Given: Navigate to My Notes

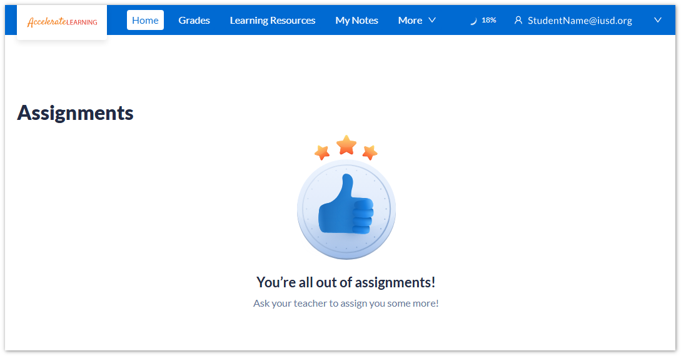Looking at the screenshot, I should (356, 21).
